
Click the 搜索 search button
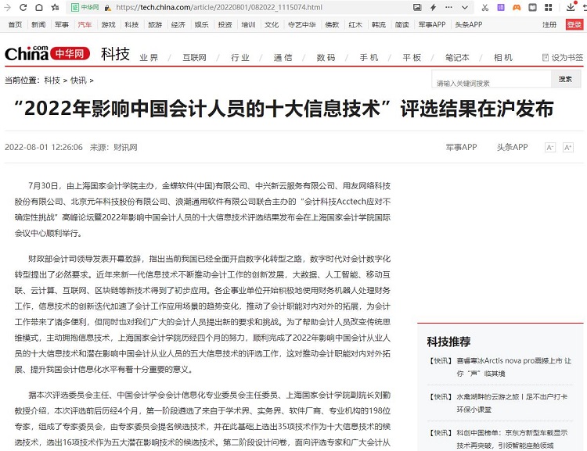pos(566,80)
